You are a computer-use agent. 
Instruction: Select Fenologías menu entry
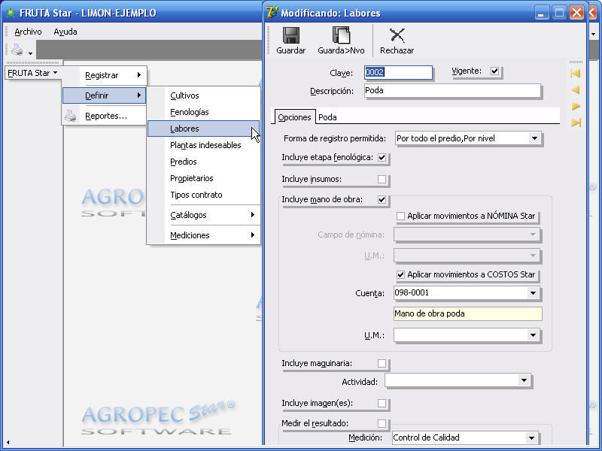click(204, 112)
